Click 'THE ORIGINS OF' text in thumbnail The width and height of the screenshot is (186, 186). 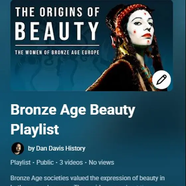[x=57, y=12]
